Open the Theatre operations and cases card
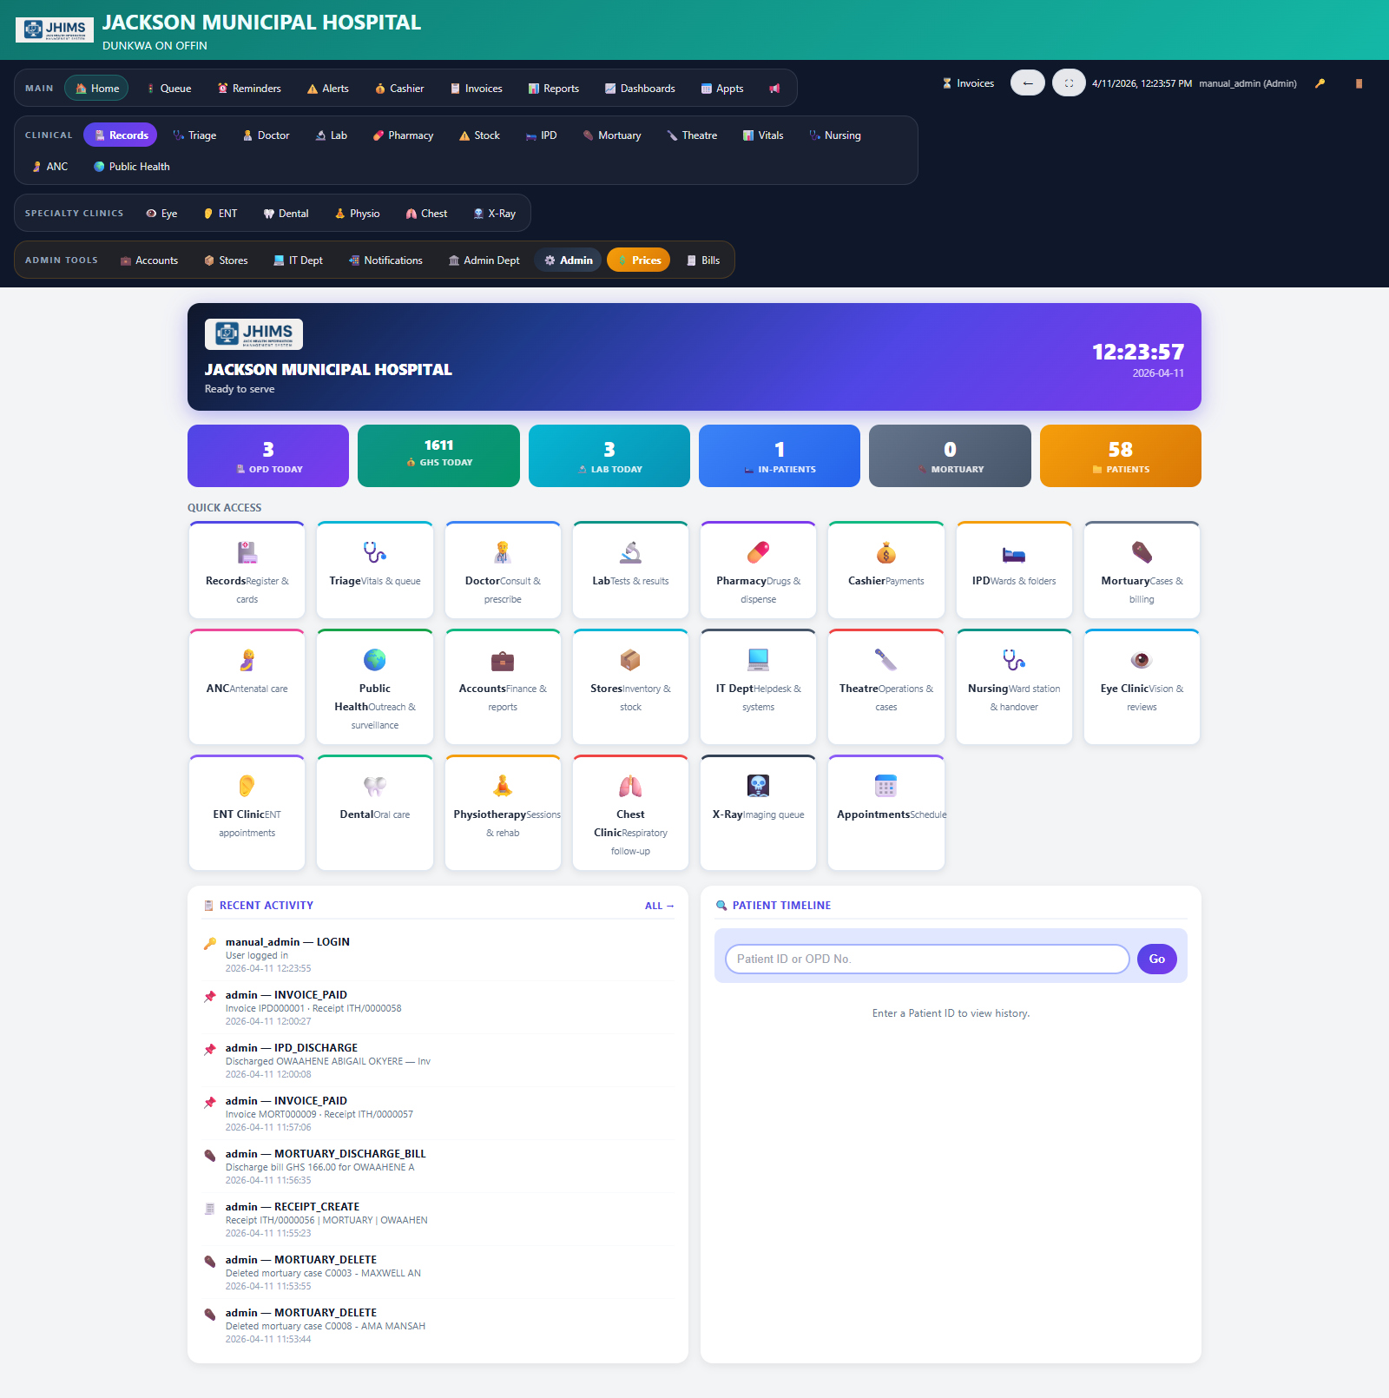This screenshot has height=1398, width=1389. pos(885,687)
